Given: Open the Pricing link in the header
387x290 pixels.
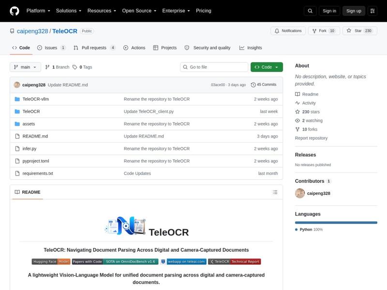Looking at the screenshot, I should pyautogui.click(x=203, y=11).
